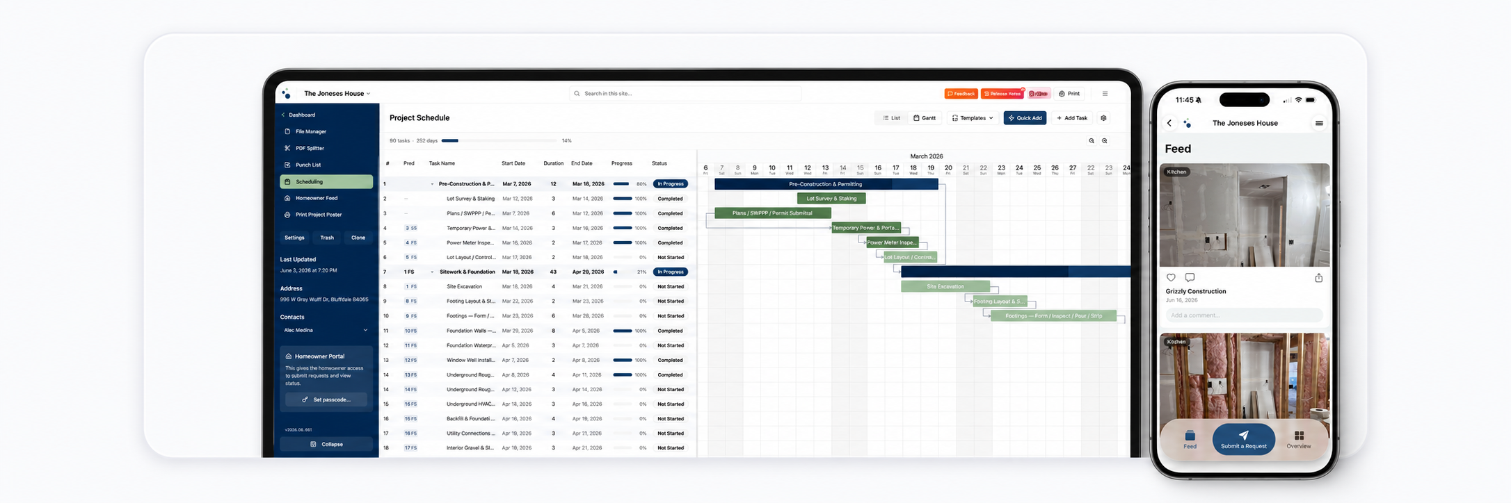Screen dimensions: 1511x503
Task: Click the Site Excavation Gantt bar
Action: (x=945, y=286)
